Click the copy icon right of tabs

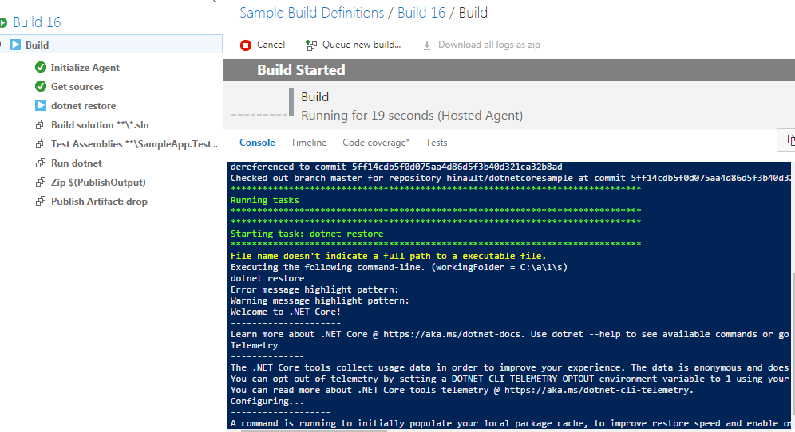pyautogui.click(x=789, y=141)
